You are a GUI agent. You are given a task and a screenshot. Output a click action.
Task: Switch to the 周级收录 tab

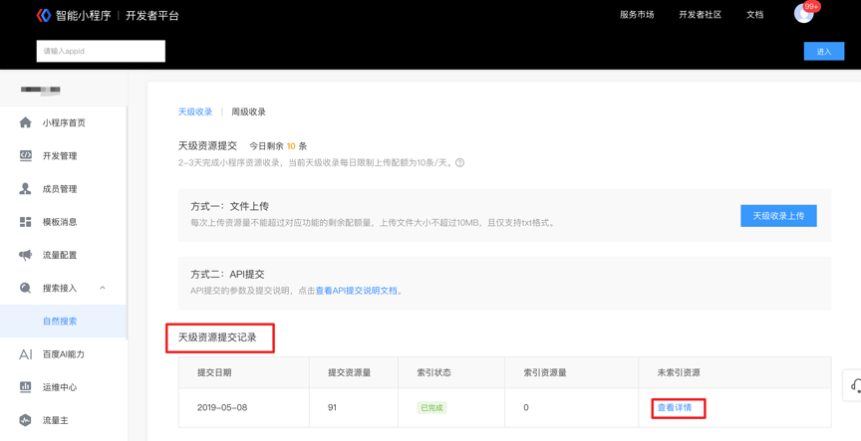tap(248, 111)
